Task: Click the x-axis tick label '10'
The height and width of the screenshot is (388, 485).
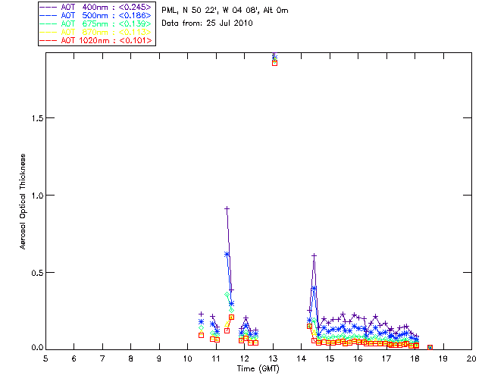Action: pyautogui.click(x=187, y=358)
